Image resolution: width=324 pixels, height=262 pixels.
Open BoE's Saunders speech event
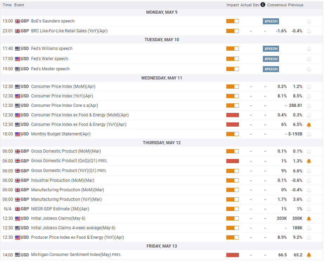[53, 21]
